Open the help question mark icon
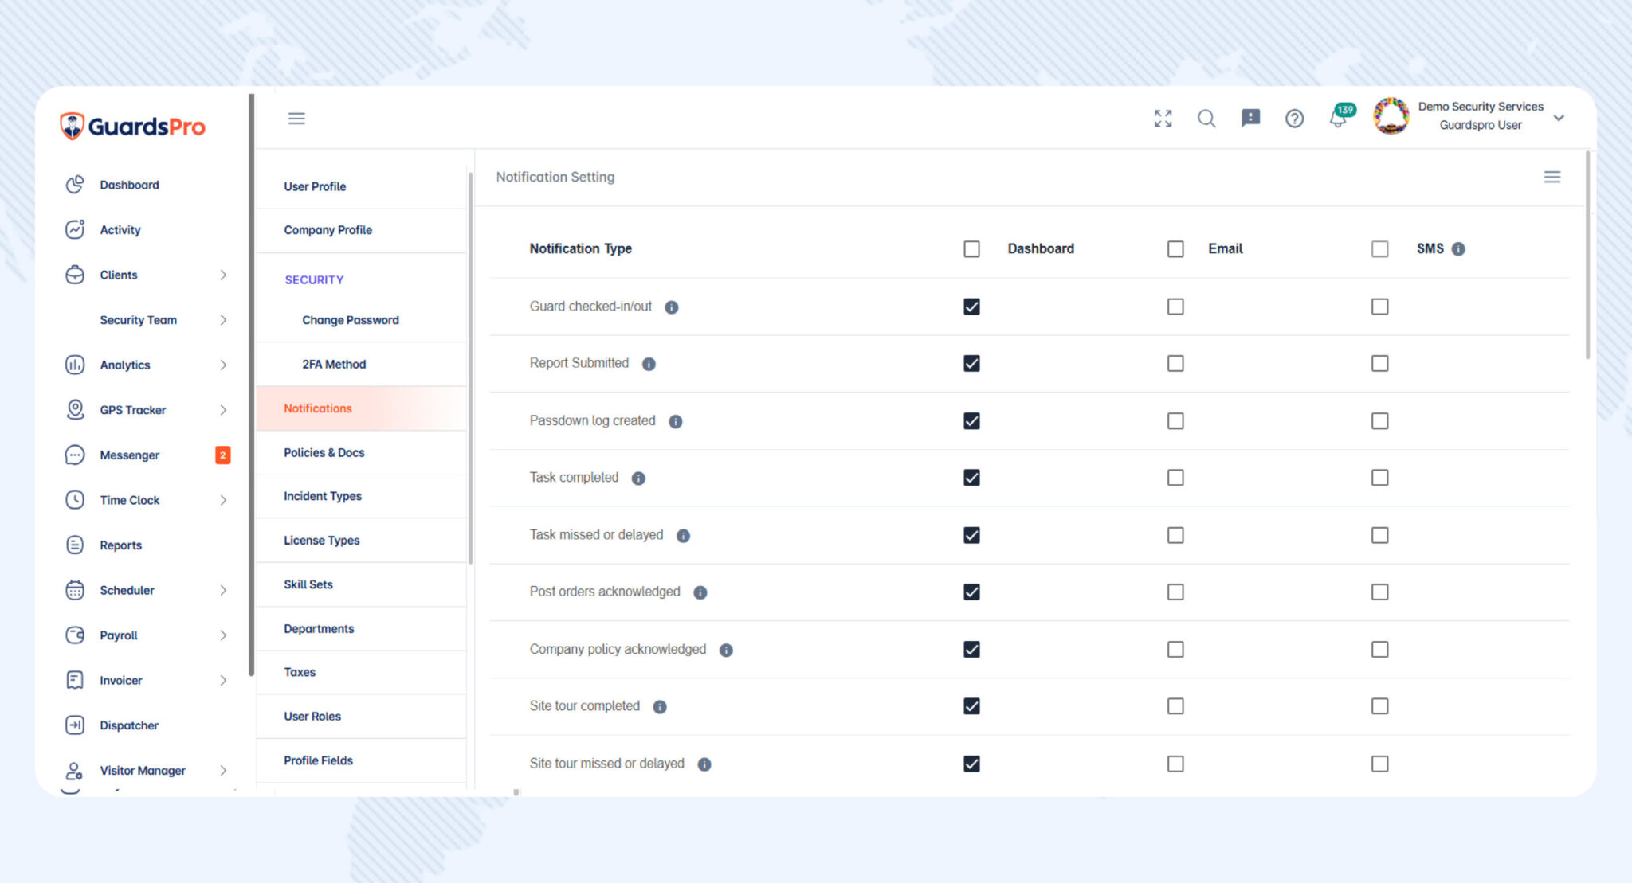Image resolution: width=1632 pixels, height=883 pixels. click(x=1294, y=119)
